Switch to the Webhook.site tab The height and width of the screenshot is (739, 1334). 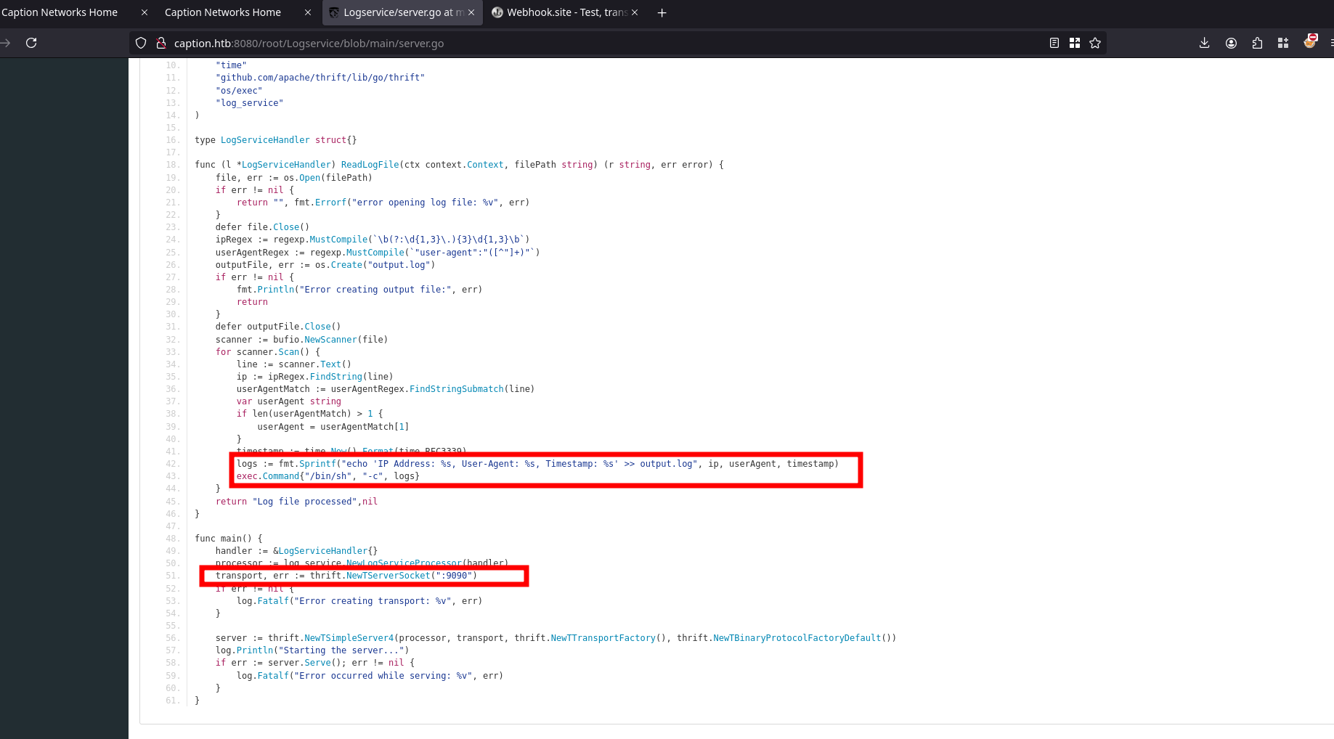559,12
